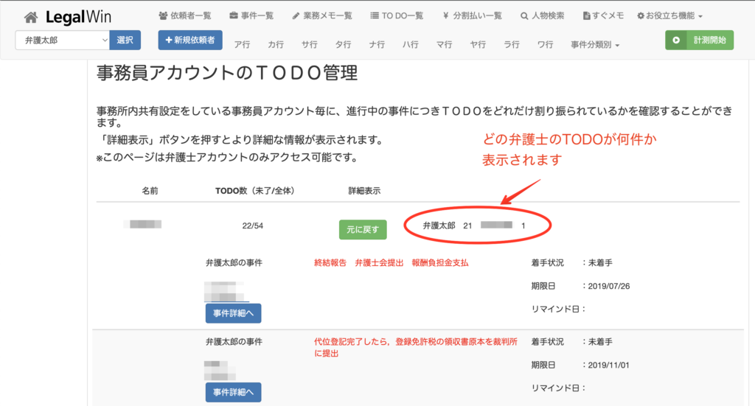Viewport: 755px width, 406px height.
Task: Click the green 元に戻す button
Action: point(363,229)
